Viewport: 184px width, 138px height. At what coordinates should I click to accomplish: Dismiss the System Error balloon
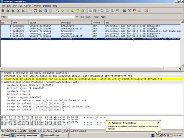click(158, 123)
